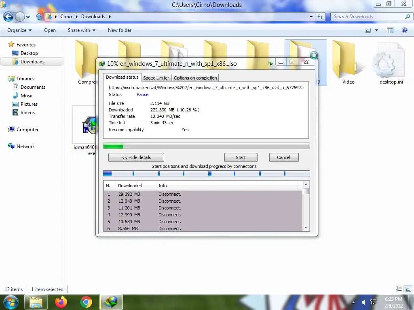
Task: Open the recent pages dropdown arrow
Action: pyautogui.click(x=28, y=17)
